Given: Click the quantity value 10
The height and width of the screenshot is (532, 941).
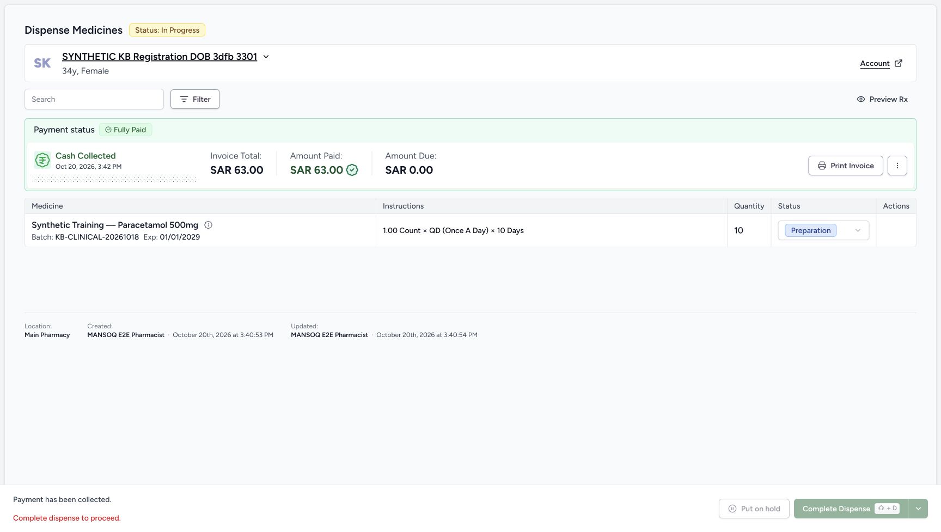Looking at the screenshot, I should (x=738, y=230).
